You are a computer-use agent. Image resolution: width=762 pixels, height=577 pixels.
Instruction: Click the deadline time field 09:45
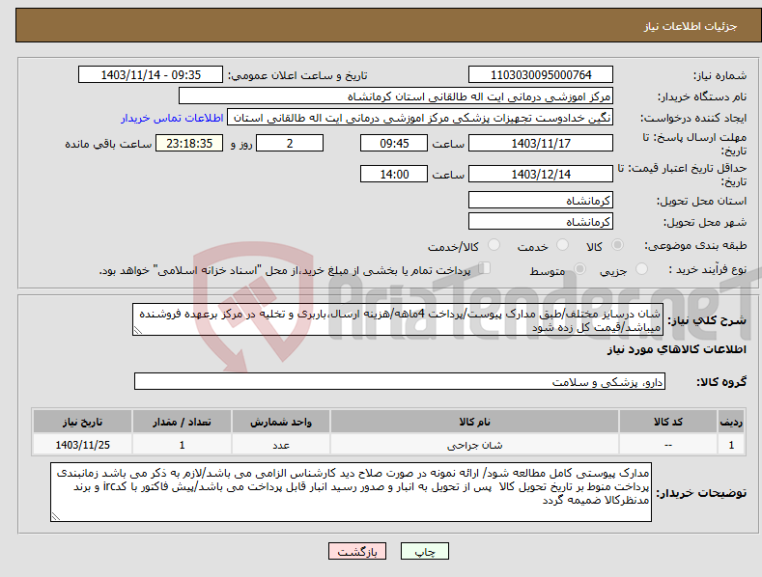(x=394, y=143)
